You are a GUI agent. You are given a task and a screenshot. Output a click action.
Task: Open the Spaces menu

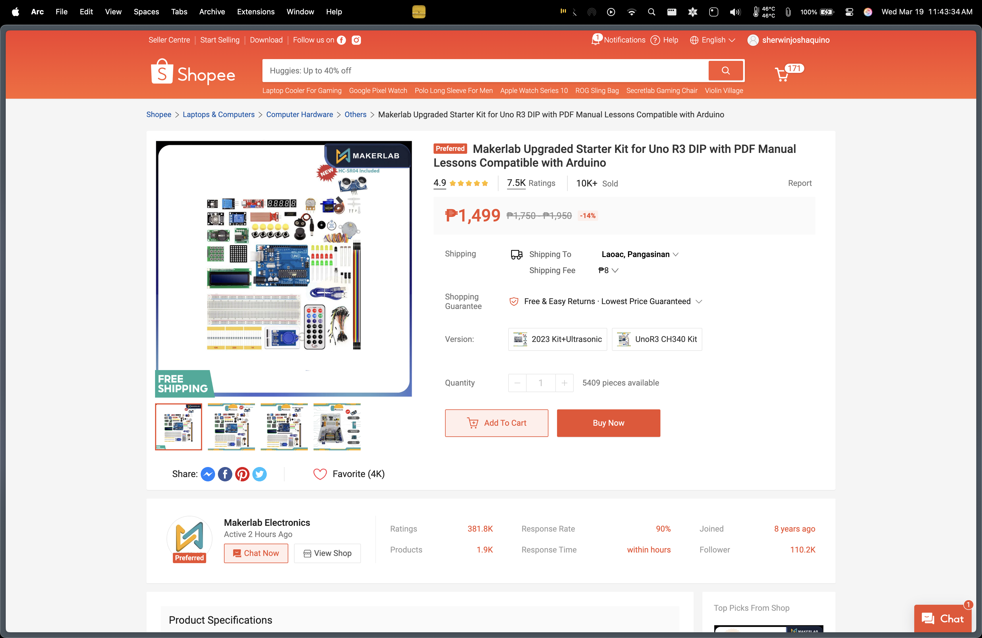pyautogui.click(x=146, y=11)
